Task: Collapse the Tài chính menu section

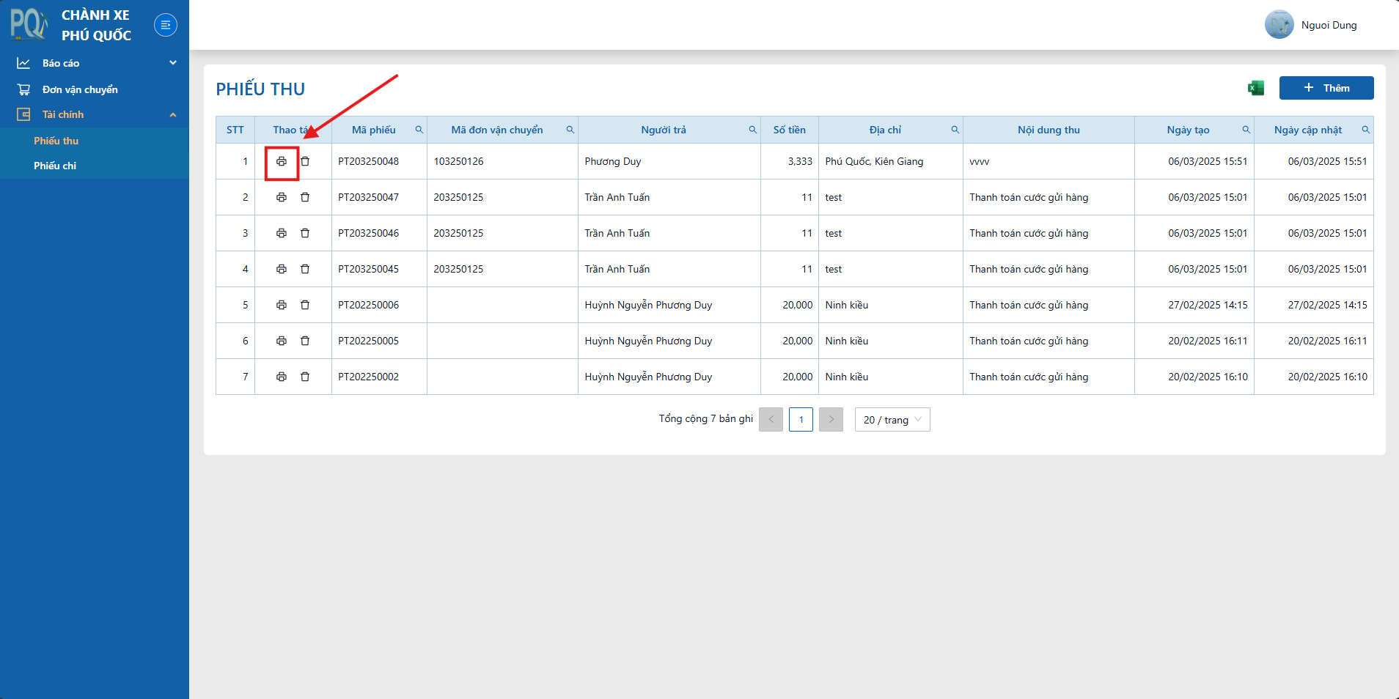Action: point(95,114)
